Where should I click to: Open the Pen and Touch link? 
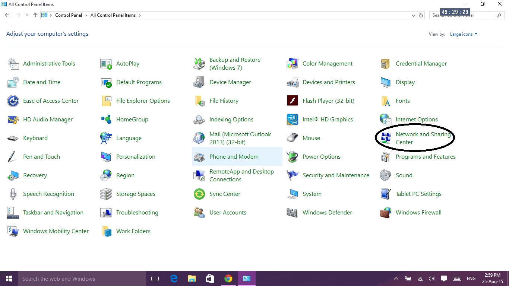coord(41,157)
